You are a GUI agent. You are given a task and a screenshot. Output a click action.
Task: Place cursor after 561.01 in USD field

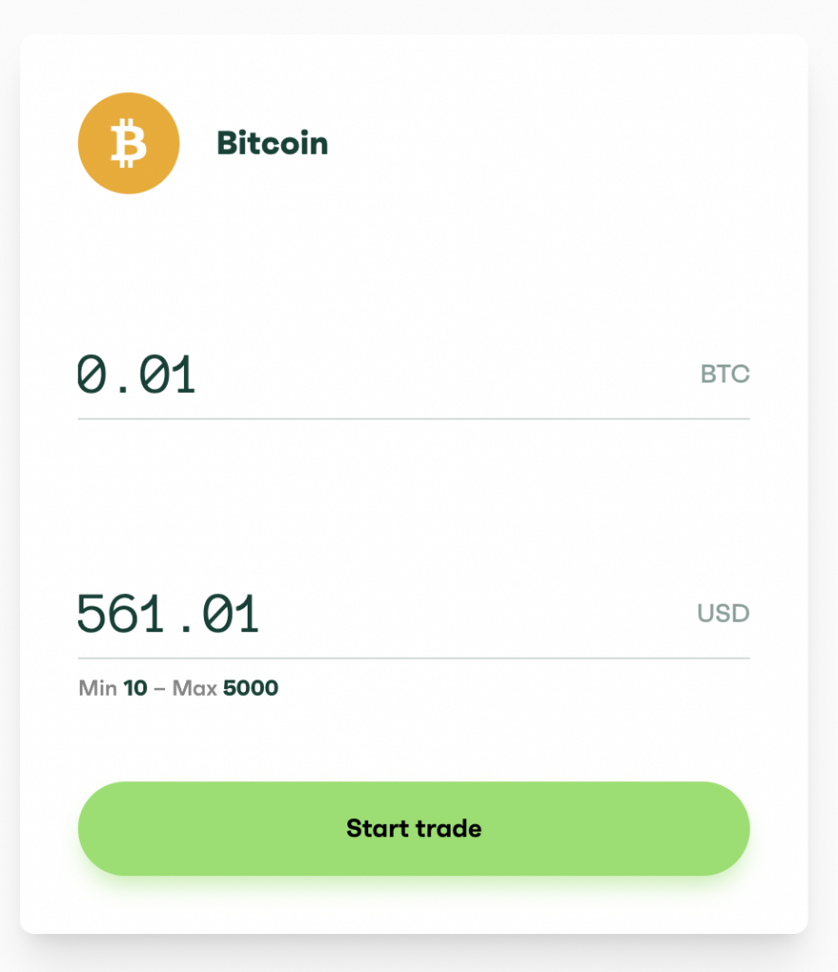pyautogui.click(x=262, y=614)
